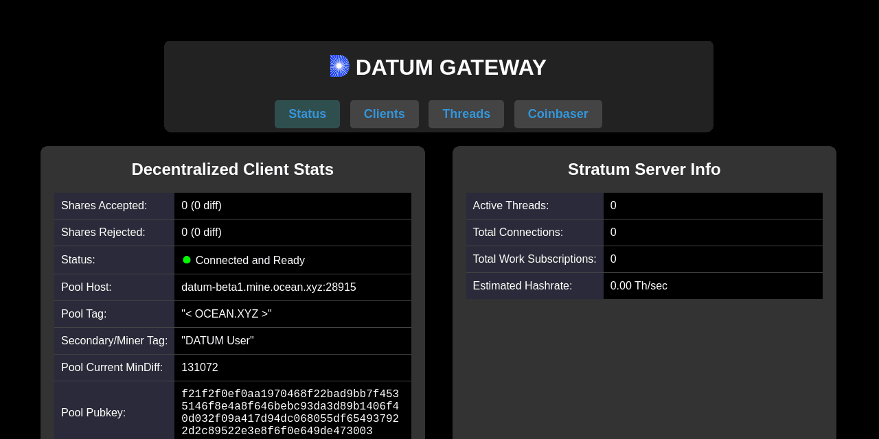Click the Active Threads value 0
879x439 pixels.
point(613,206)
